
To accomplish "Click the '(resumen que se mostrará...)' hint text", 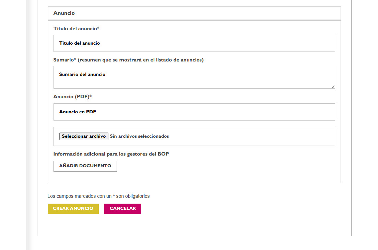I will click(141, 60).
